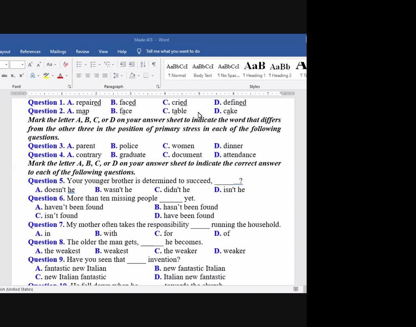Apply Heading 1 style
The width and height of the screenshot is (416, 327).
pyautogui.click(x=254, y=70)
